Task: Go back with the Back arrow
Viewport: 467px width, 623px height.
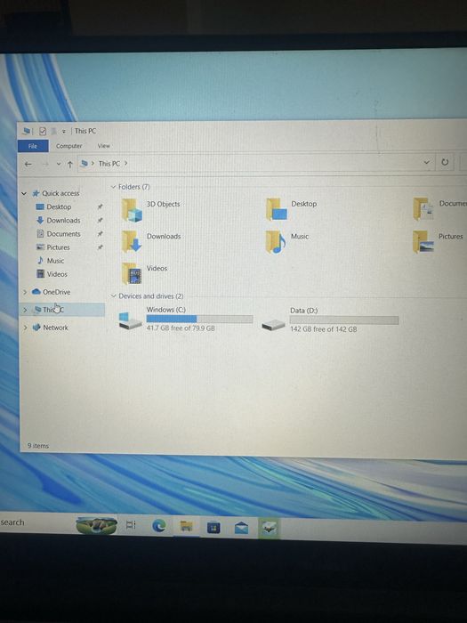Action: point(28,164)
